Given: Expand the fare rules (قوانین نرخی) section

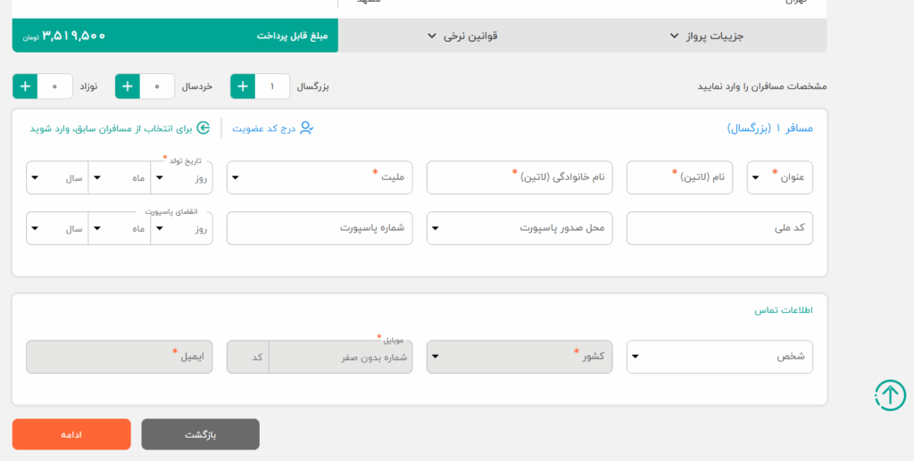Looking at the screenshot, I should (461, 36).
